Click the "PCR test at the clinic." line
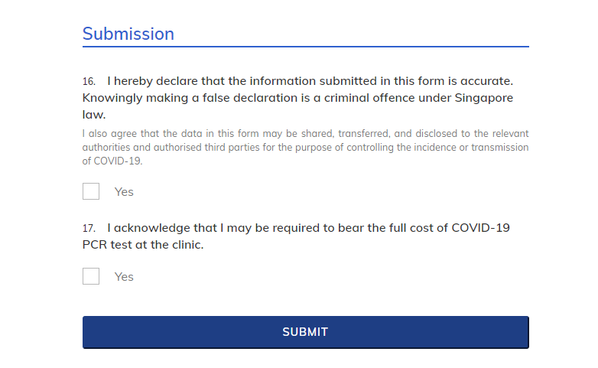 point(143,246)
